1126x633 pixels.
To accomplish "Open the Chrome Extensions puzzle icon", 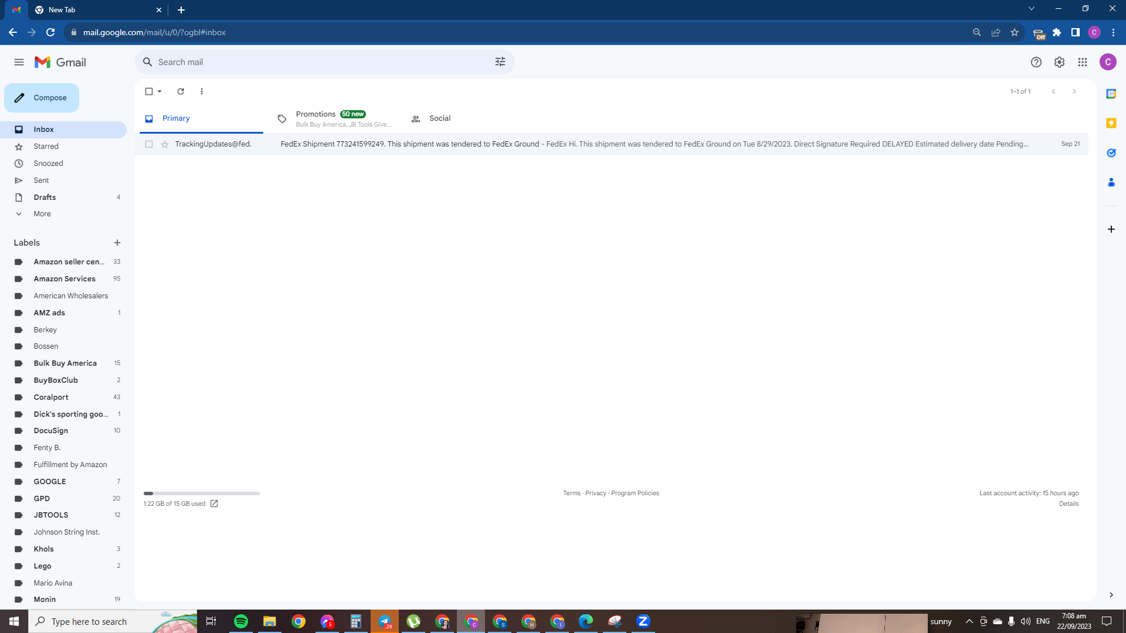I will click(1057, 33).
